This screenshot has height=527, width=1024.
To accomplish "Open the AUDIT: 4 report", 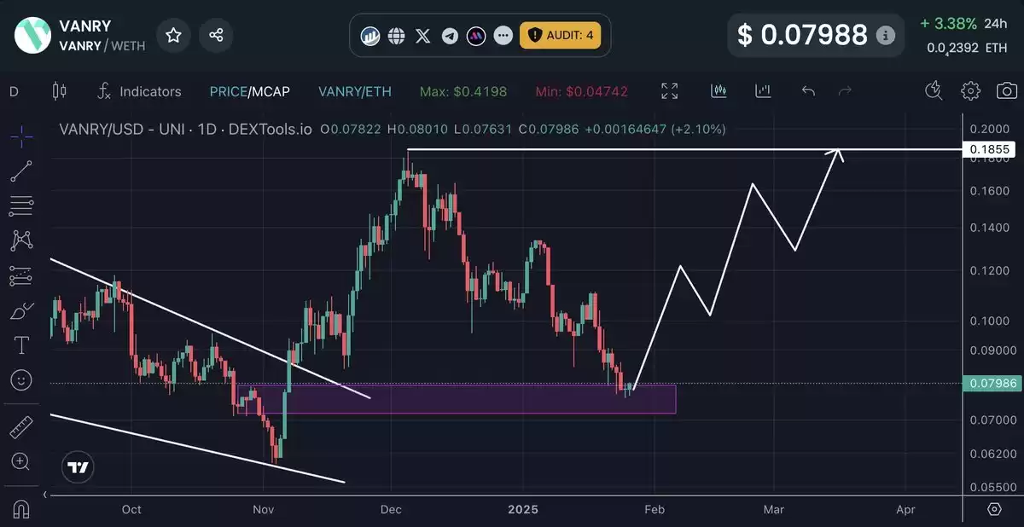I will click(561, 36).
